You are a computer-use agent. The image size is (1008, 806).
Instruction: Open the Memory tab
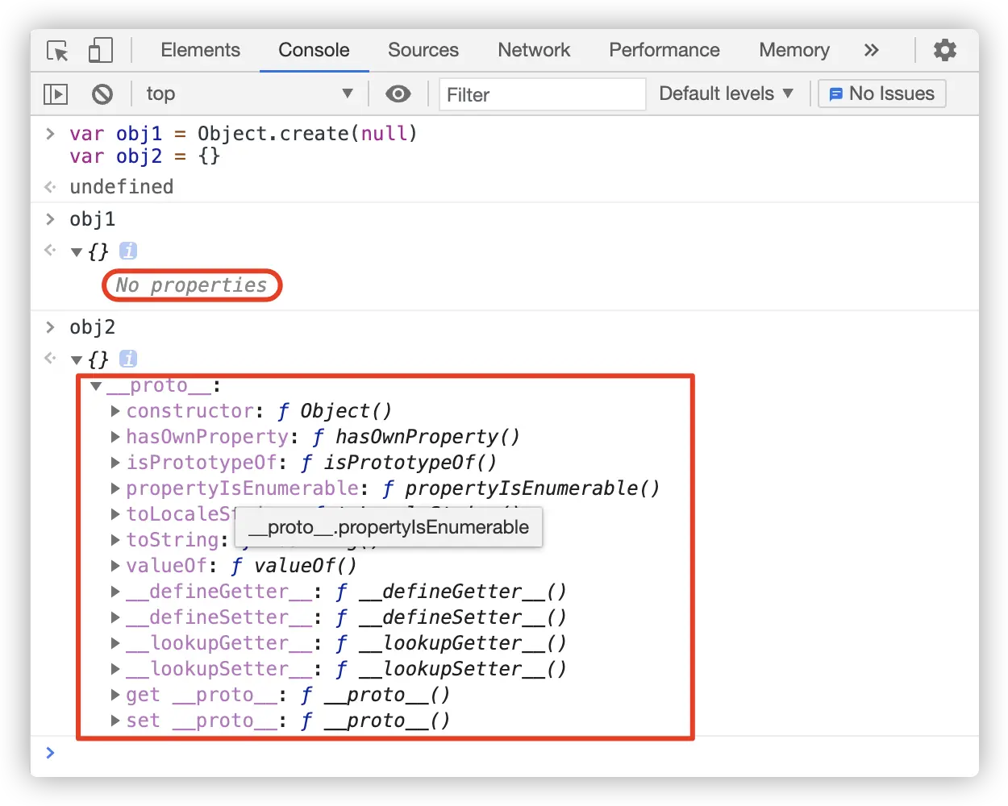point(794,50)
